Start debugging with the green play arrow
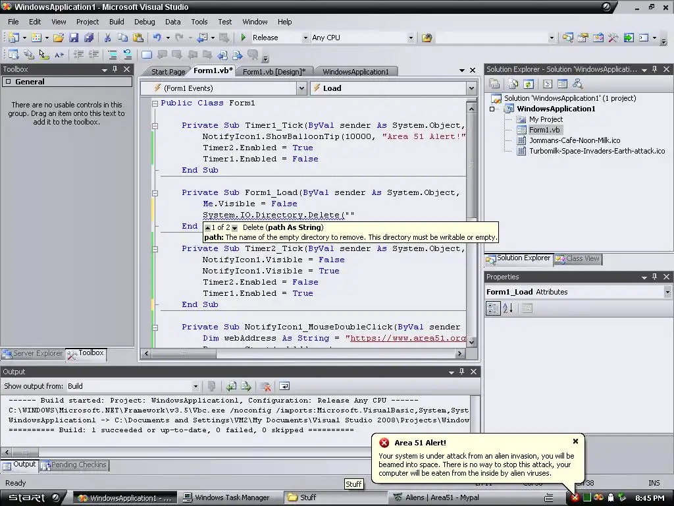674x506 pixels. 244,38
